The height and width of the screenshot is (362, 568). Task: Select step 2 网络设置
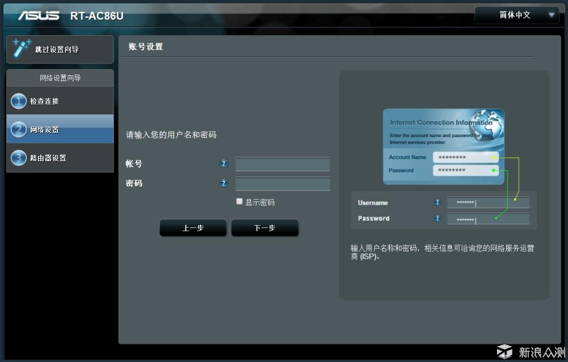(x=60, y=129)
